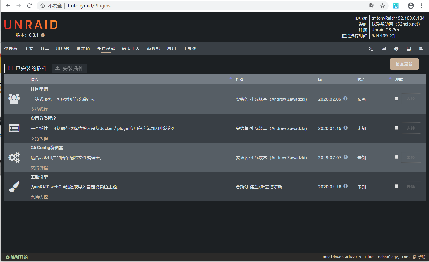
Task: Check the uninstall box for CA Config编辑器
Action: click(x=396, y=157)
